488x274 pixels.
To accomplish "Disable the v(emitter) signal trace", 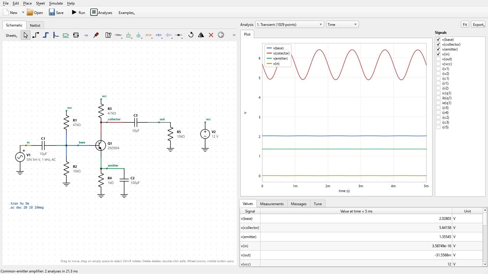I will coord(438,49).
